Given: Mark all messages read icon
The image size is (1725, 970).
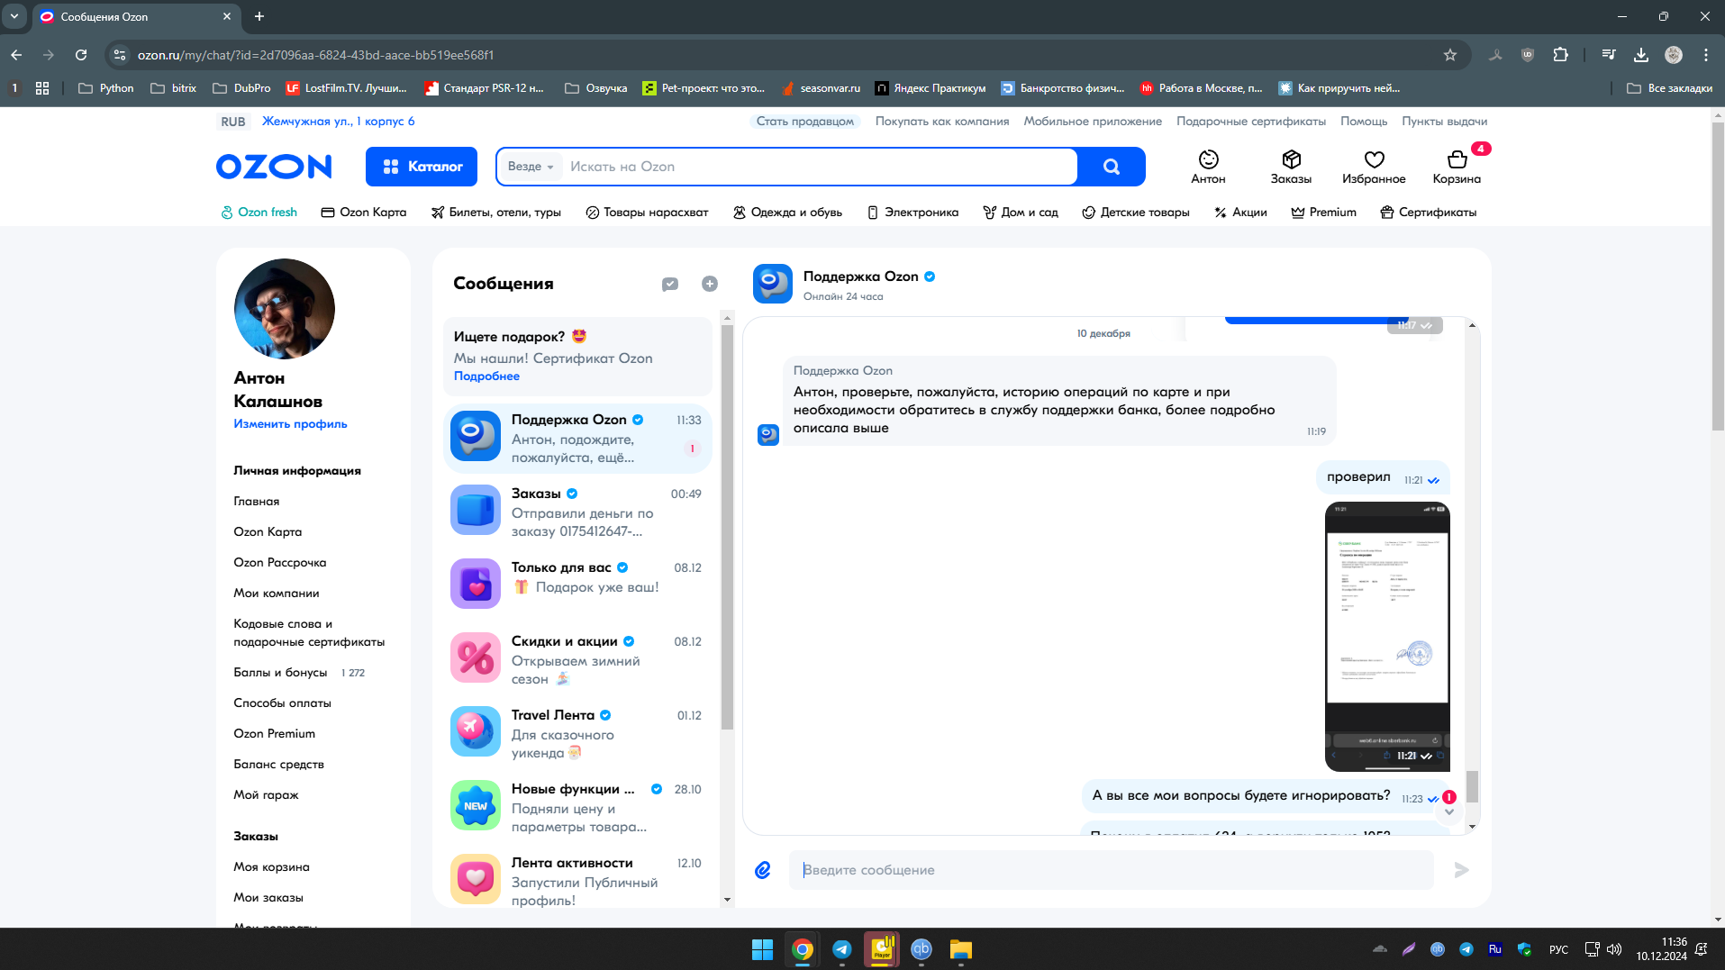Looking at the screenshot, I should (670, 284).
